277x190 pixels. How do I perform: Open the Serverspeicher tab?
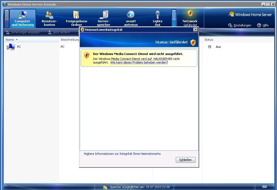(x=103, y=18)
